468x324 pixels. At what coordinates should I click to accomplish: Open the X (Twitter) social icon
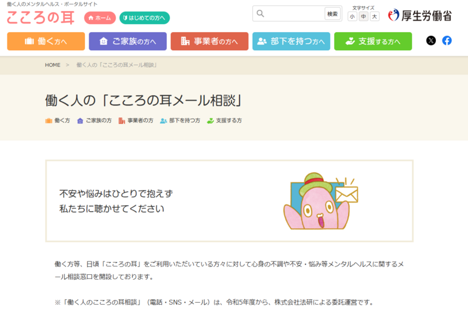(x=430, y=40)
